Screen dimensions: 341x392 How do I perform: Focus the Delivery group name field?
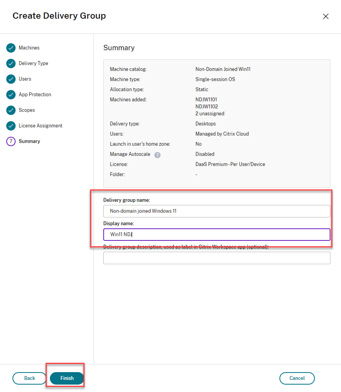click(217, 211)
